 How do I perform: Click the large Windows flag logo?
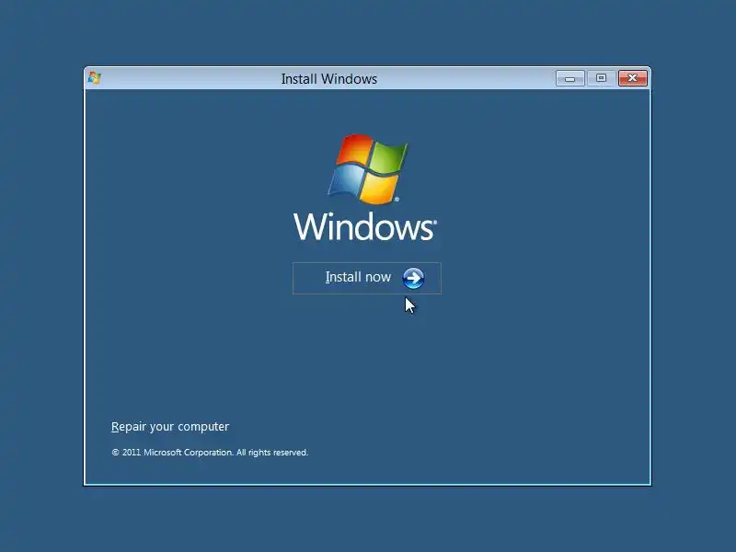pyautogui.click(x=368, y=169)
